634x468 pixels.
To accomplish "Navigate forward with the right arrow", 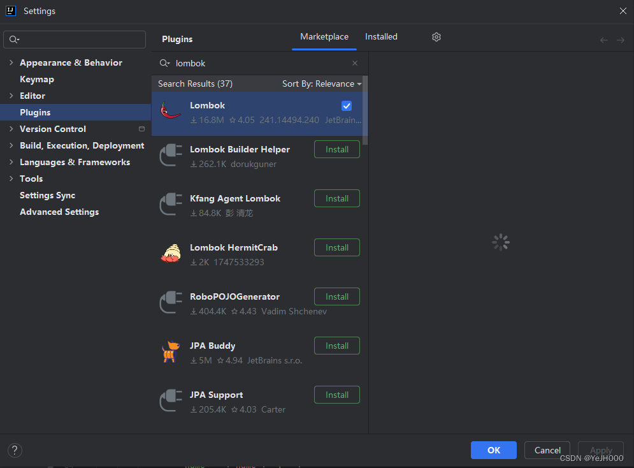I will 620,40.
